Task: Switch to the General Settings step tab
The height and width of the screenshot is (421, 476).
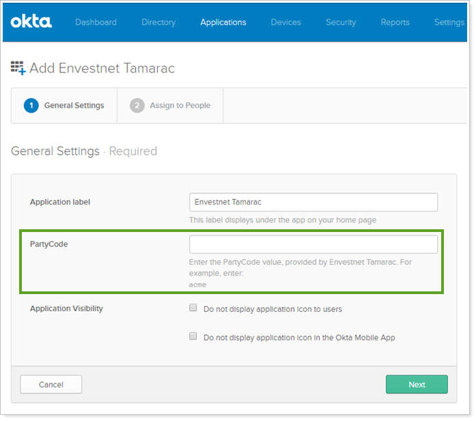Action: (74, 106)
